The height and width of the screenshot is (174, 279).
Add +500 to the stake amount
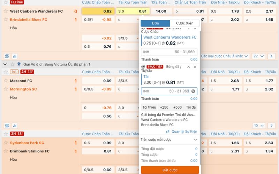tap(177, 108)
